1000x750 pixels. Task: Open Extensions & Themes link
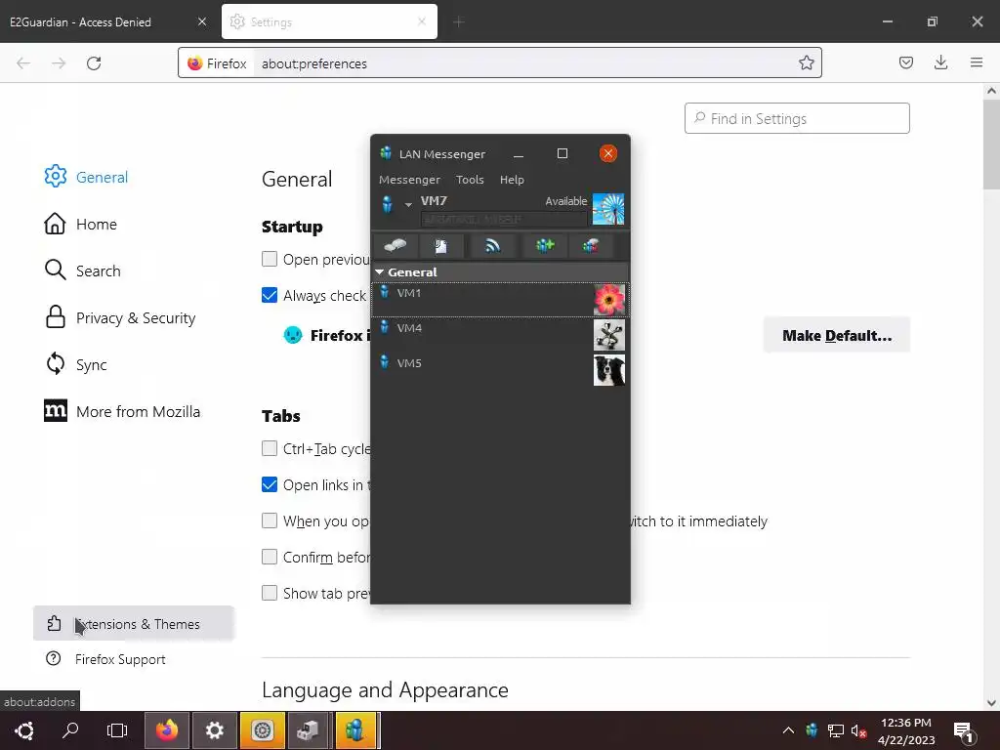coord(133,624)
